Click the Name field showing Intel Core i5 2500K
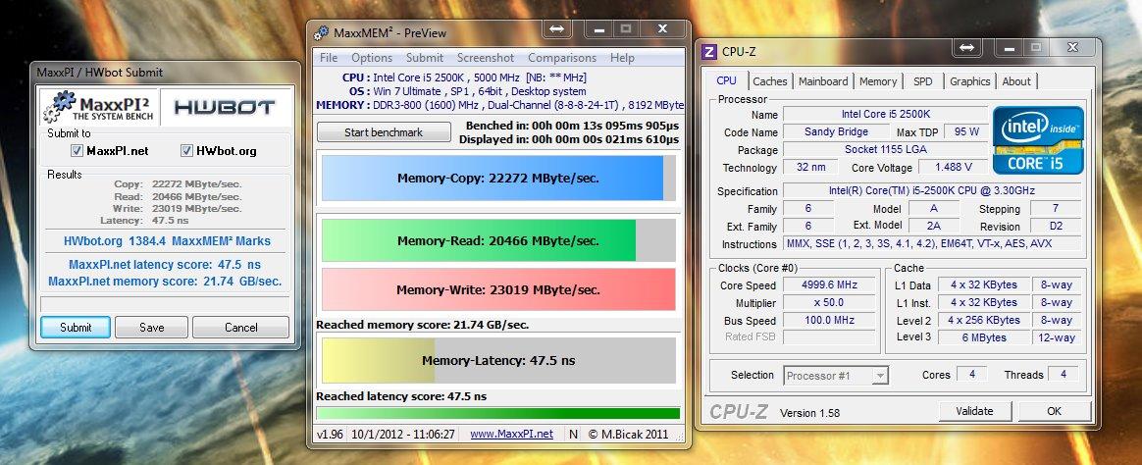Viewport: 1142px width, 465px height. coord(886,114)
